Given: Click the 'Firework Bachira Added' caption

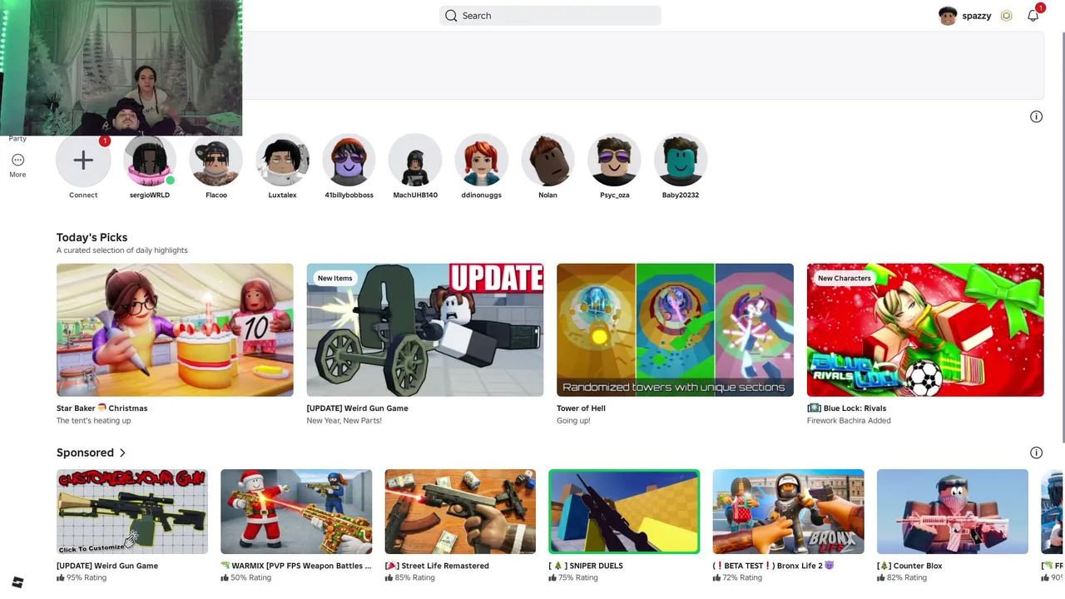Looking at the screenshot, I should [x=849, y=421].
